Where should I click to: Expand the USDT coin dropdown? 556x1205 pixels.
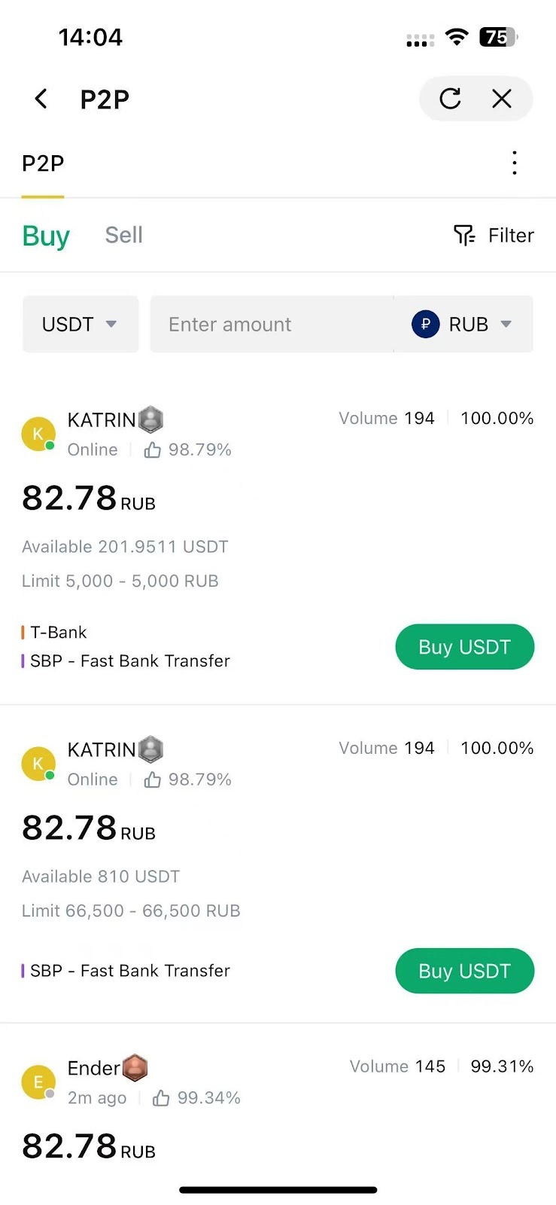coord(80,325)
